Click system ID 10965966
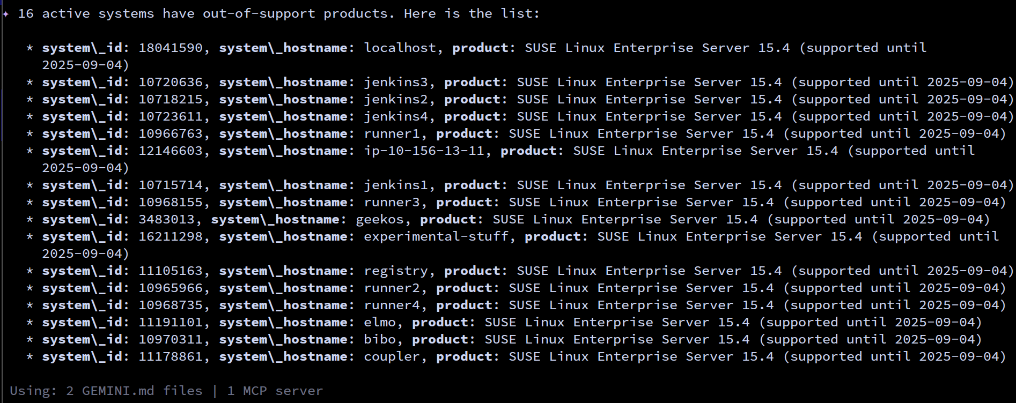This screenshot has height=403, width=1016. [x=171, y=288]
